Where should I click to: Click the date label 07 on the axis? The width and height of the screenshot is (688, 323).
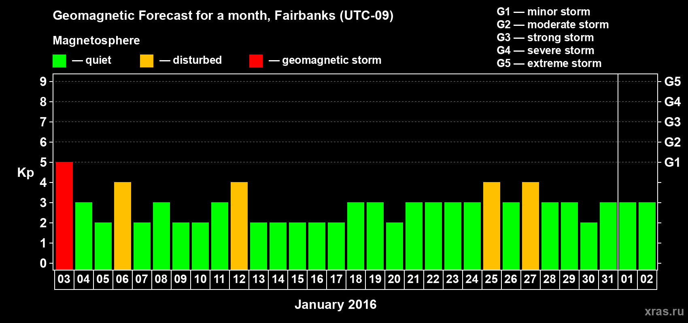coord(142,279)
